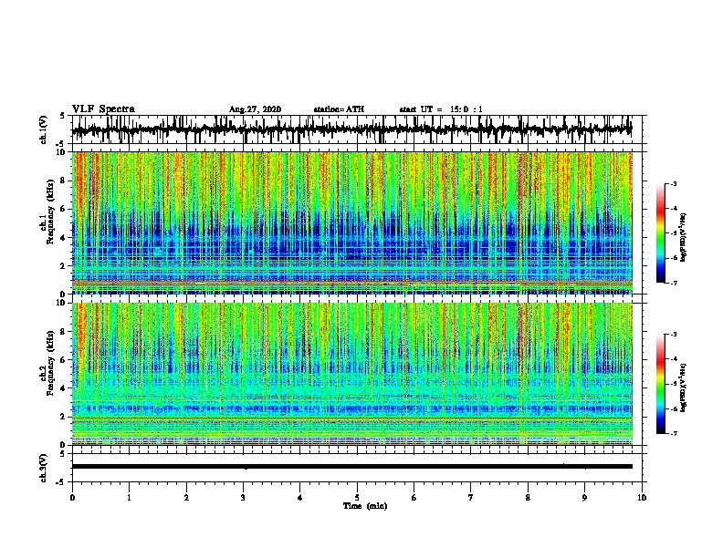Click the ch.1 "Frequency (kHz)" axis label
Image resolution: width=723 pixels, height=558 pixels.
pos(50,212)
